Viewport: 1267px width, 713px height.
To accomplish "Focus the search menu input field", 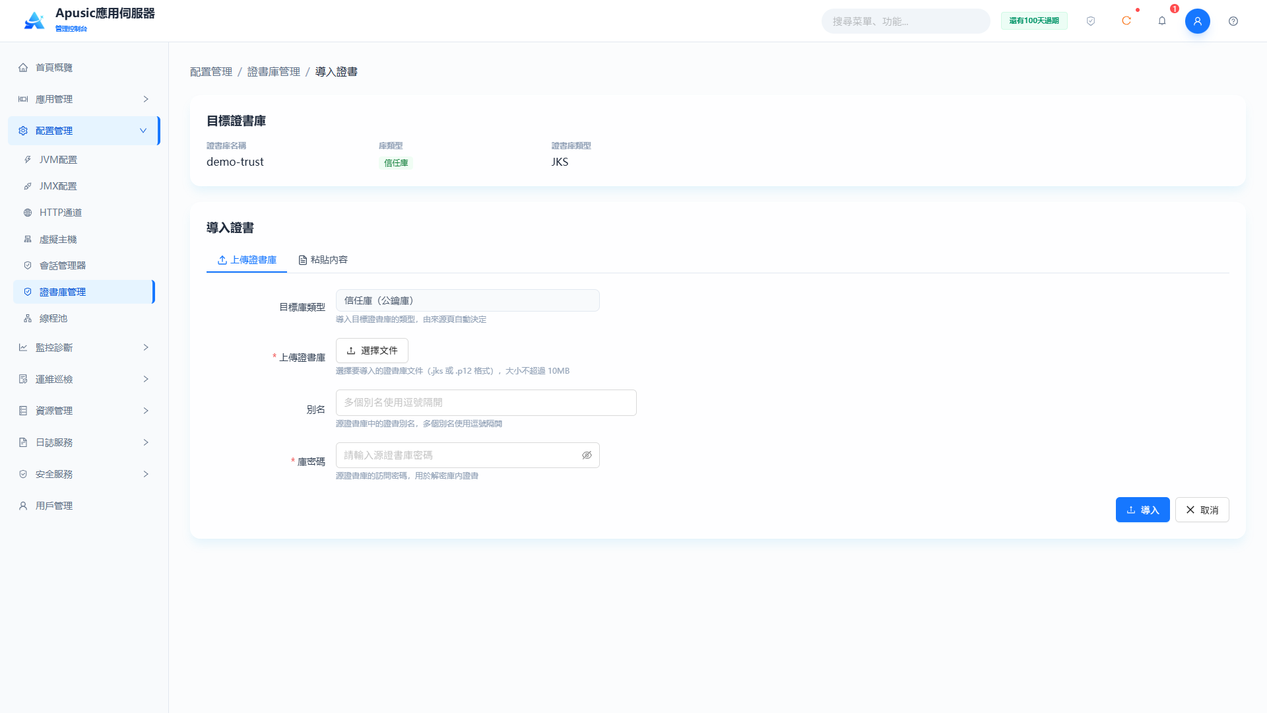I will 905,21.
